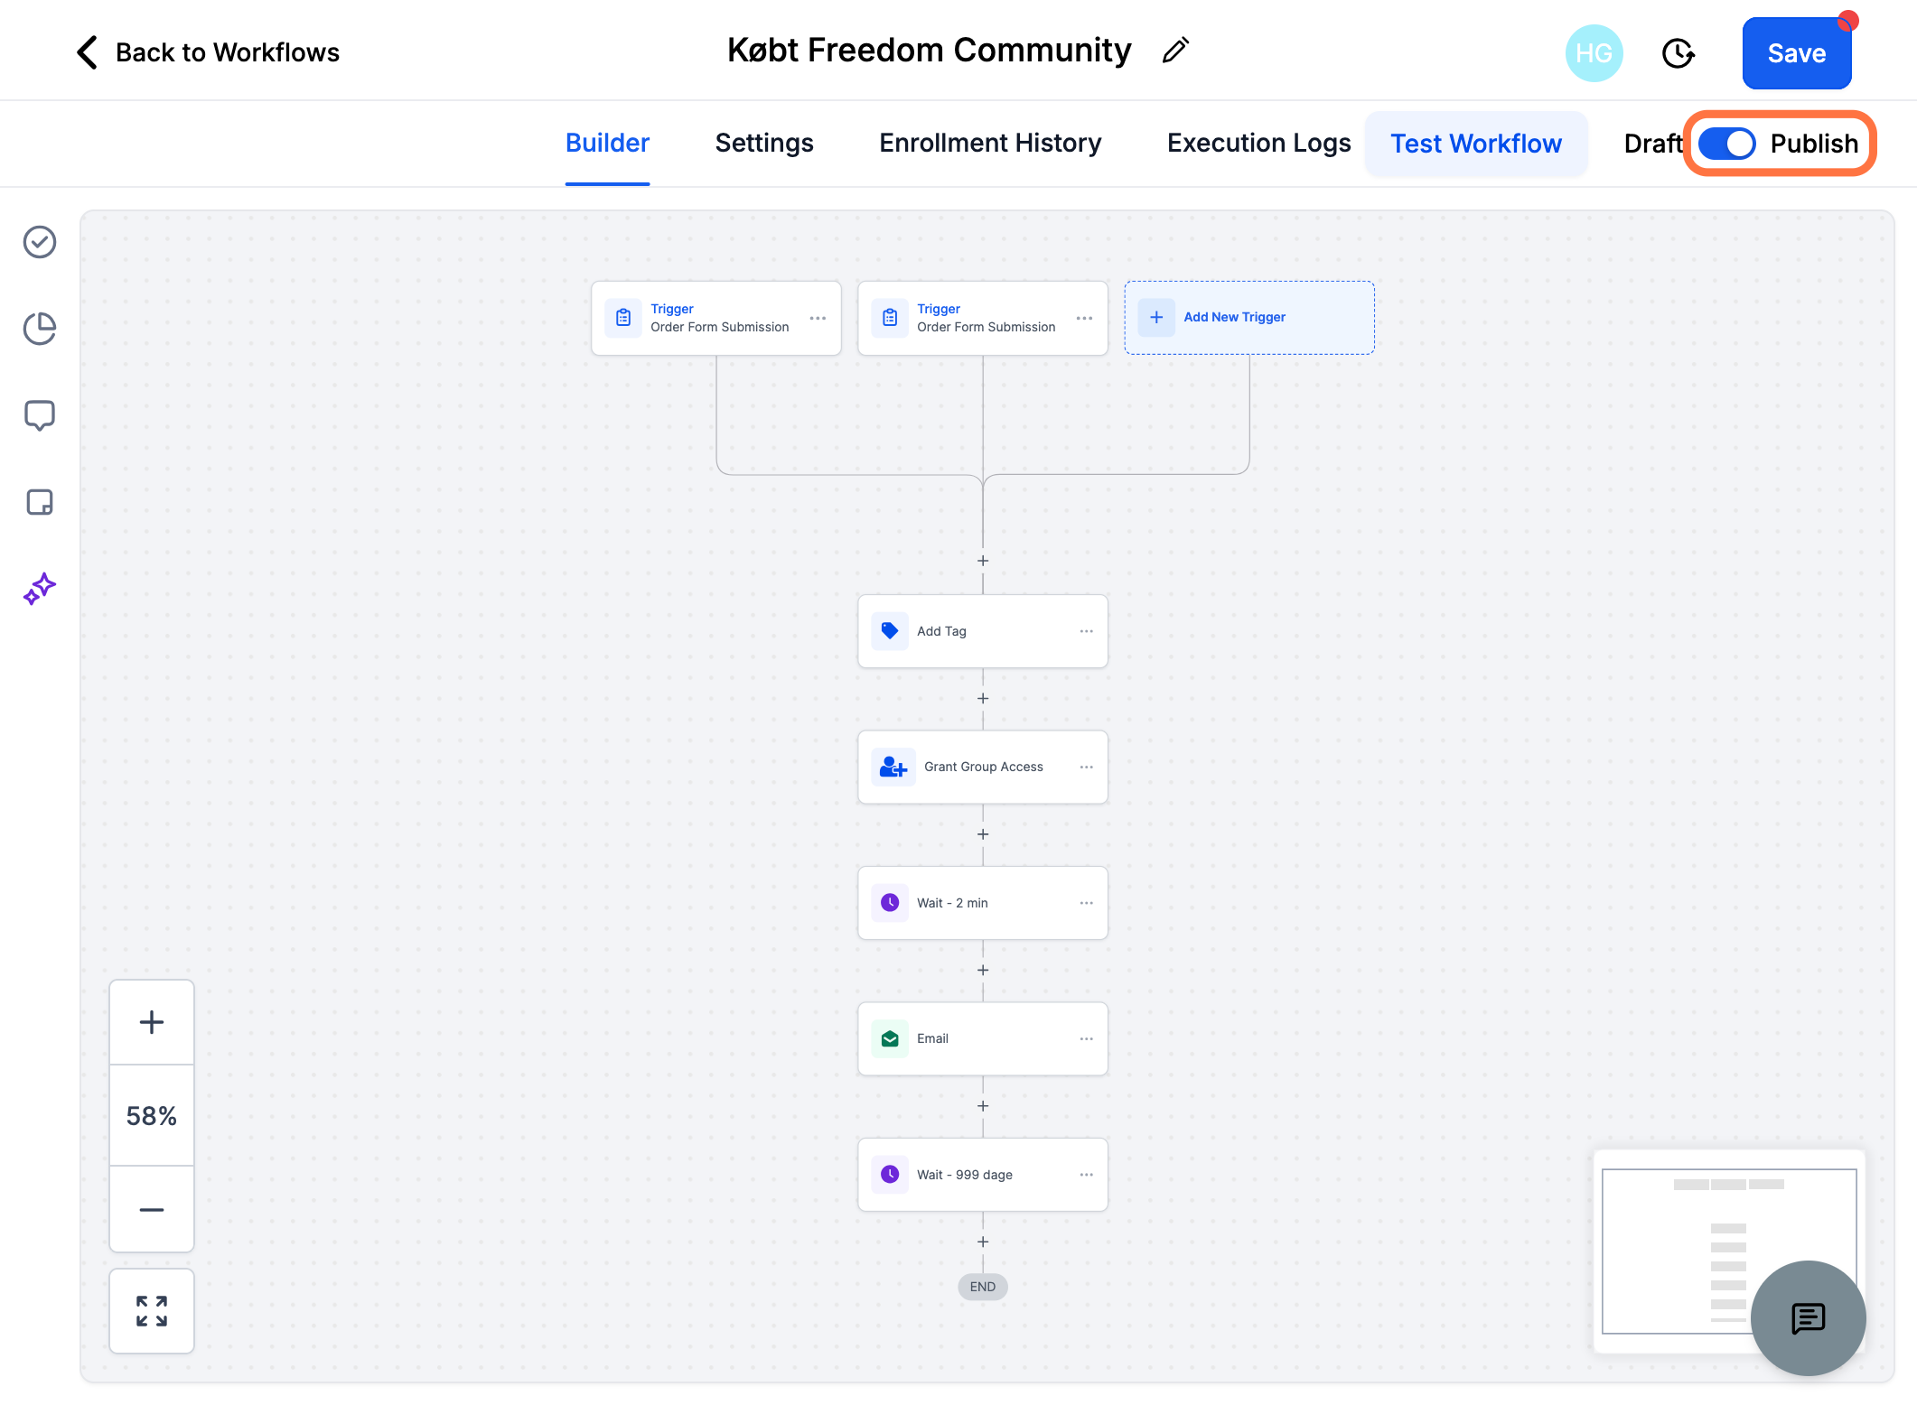The width and height of the screenshot is (1917, 1405).
Task: Edit workflow name with pencil icon
Action: [1175, 51]
